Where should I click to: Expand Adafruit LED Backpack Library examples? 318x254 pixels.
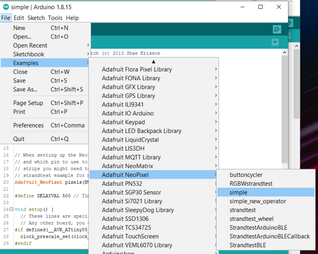pyautogui.click(x=154, y=131)
